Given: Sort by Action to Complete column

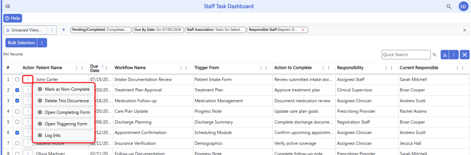Looking at the screenshot, I should [x=323, y=68].
